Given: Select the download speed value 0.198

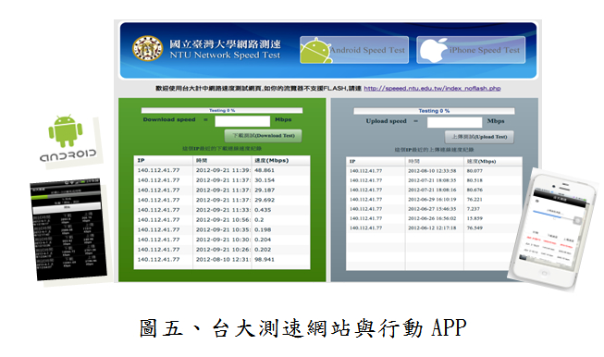Looking at the screenshot, I should pyautogui.click(x=263, y=230).
